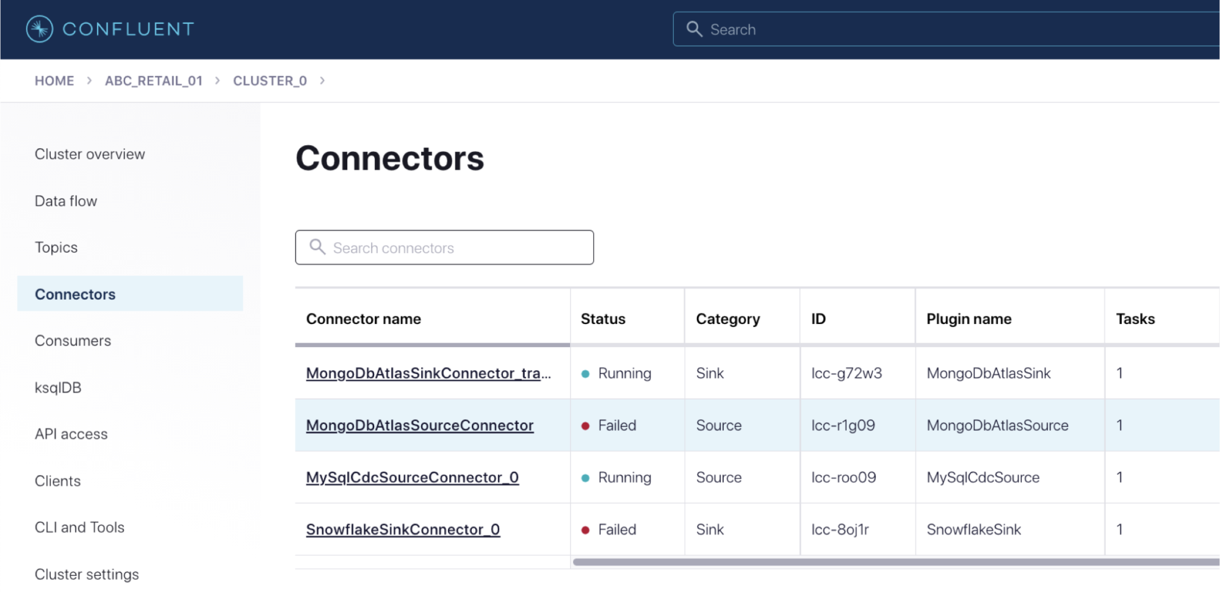
Task: Open Consumers in sidebar
Action: point(73,340)
